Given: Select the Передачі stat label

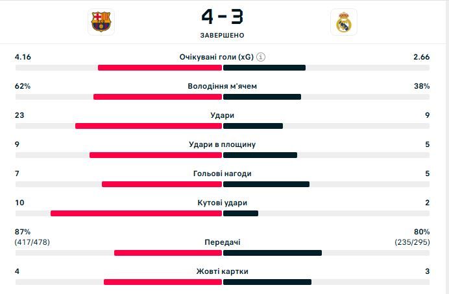Looking at the screenshot, I should click(222, 242).
